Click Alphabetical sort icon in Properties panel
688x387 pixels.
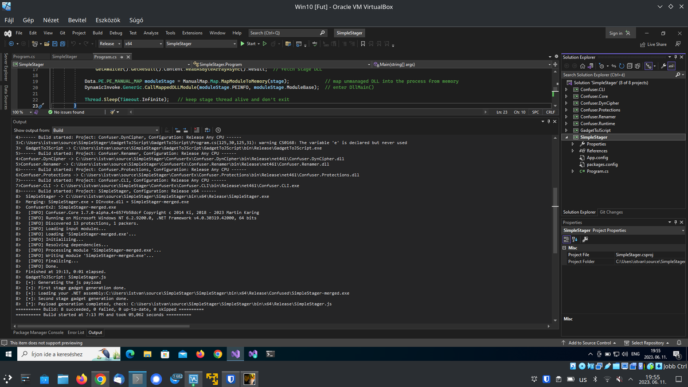(575, 239)
